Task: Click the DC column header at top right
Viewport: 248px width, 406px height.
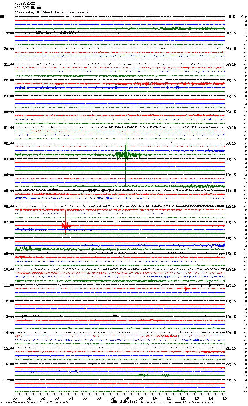Action: pos(242,16)
